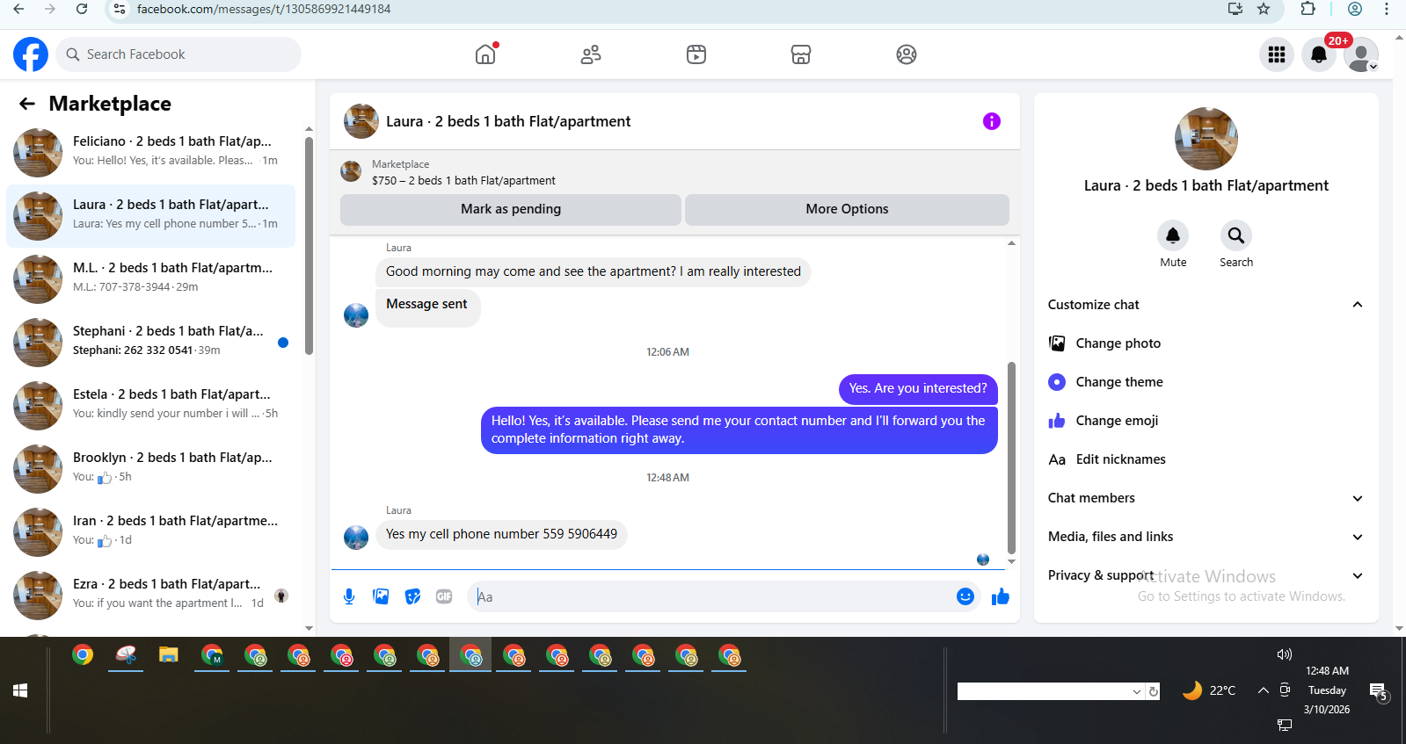Open M.L. conversation in list

pos(151,279)
